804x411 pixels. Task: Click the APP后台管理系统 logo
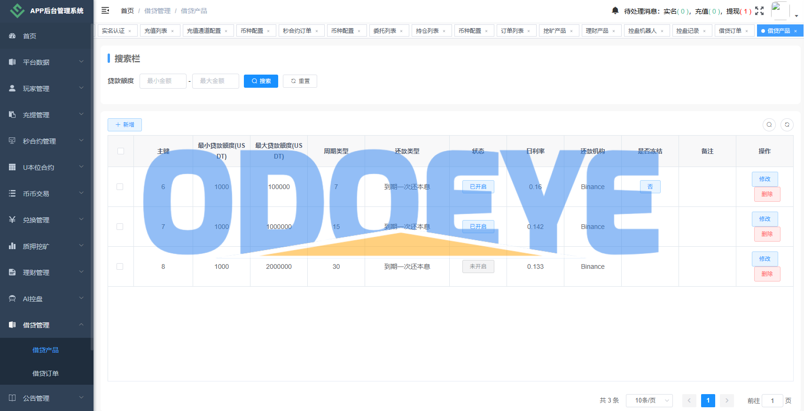coord(17,10)
